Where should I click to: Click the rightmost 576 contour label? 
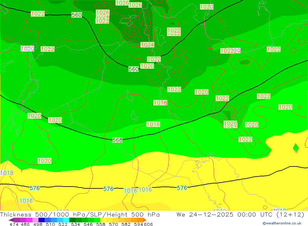click(x=182, y=188)
